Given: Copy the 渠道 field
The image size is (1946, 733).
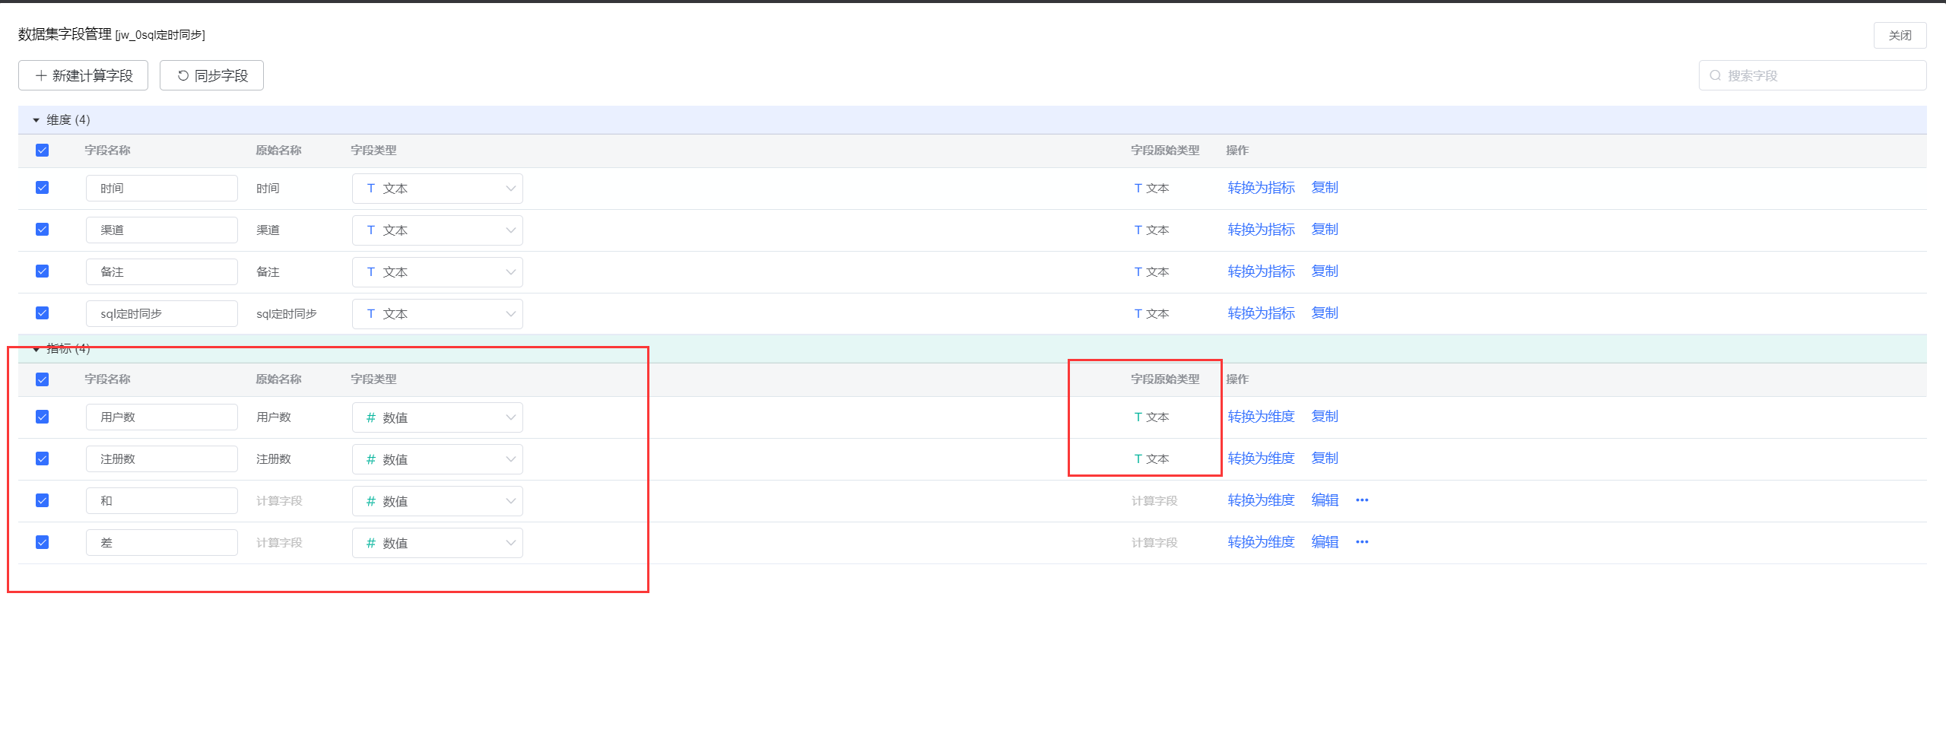Looking at the screenshot, I should (x=1325, y=230).
